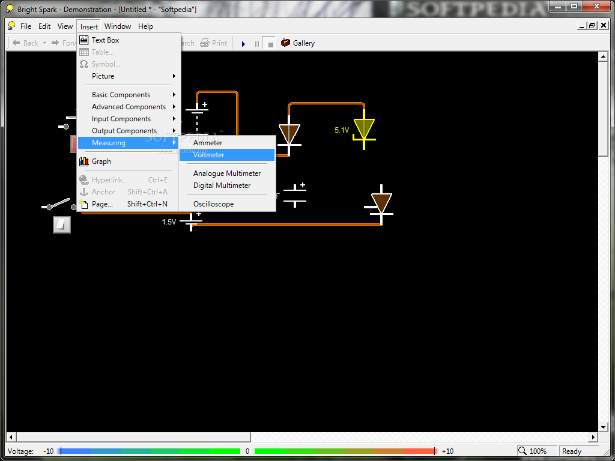Open the View menu
Image resolution: width=615 pixels, height=461 pixels.
(x=65, y=26)
